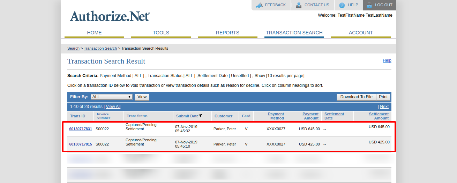
Task: Click the Authorize.Net logo
Action: click(x=110, y=16)
